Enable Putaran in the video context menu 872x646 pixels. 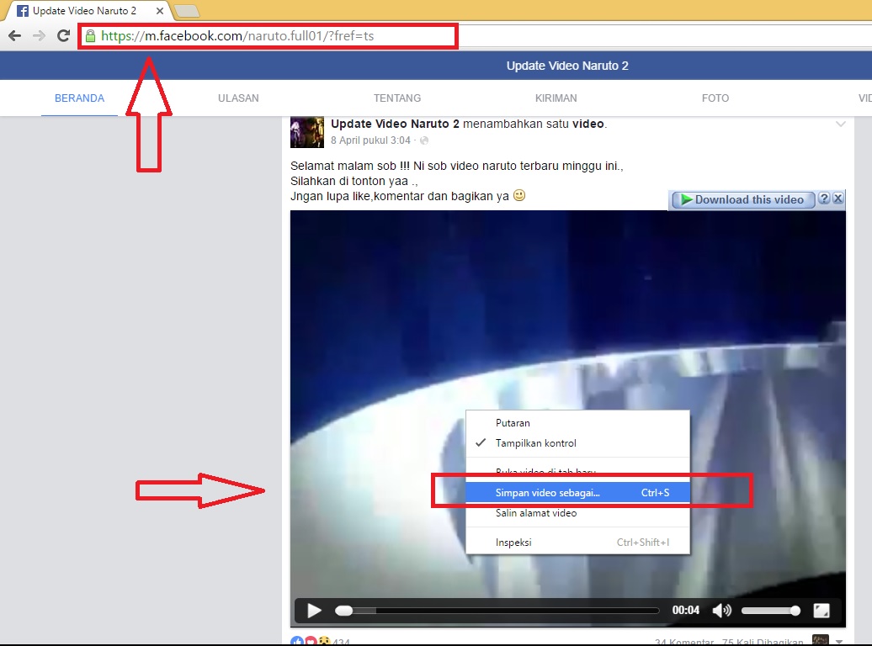click(515, 422)
